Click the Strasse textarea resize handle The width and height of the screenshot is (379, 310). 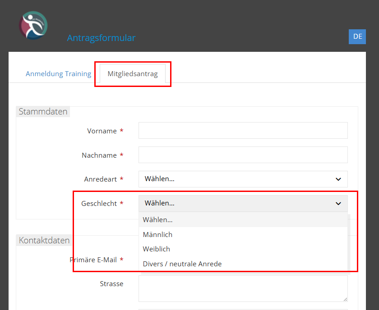tap(345, 299)
